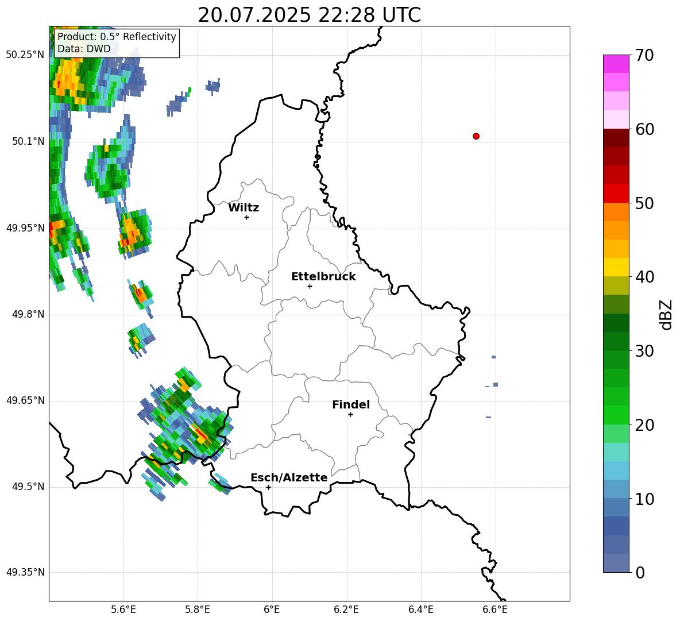The width and height of the screenshot is (680, 621).
Task: Click the 49.8°N latitude label
Action: tap(28, 314)
